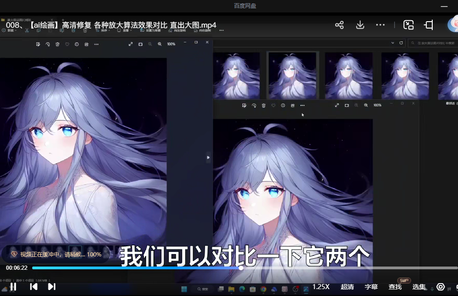Delete the image in the left viewer
The image size is (458, 296).
click(x=57, y=44)
